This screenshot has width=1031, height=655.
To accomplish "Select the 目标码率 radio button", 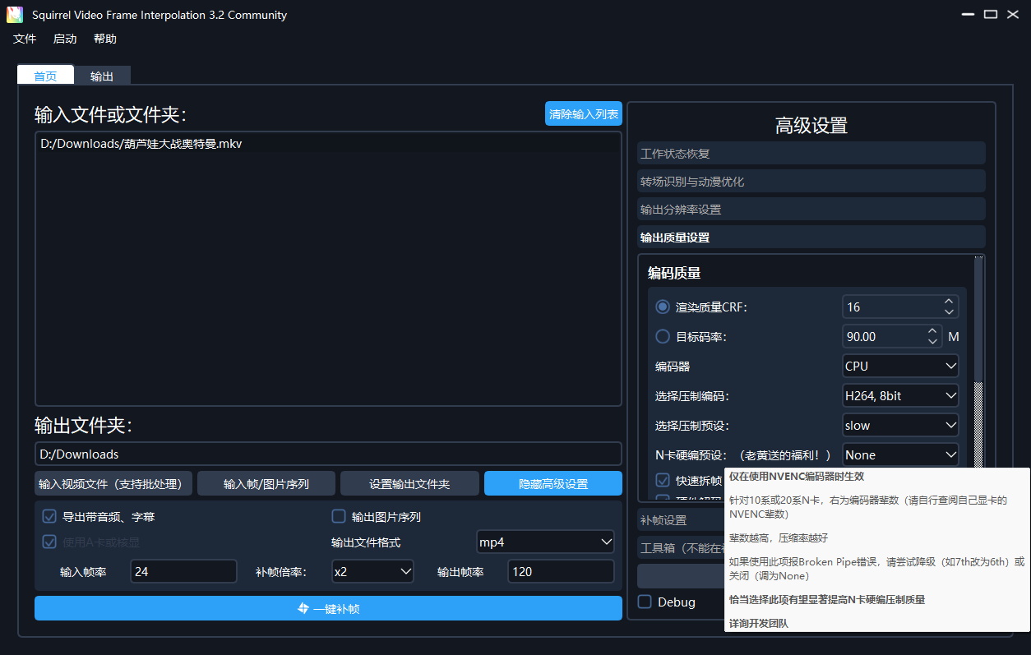I will coord(663,337).
